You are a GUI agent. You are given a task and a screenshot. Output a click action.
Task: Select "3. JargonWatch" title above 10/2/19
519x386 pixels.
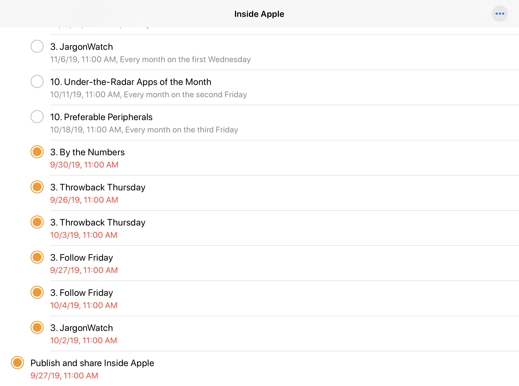click(x=82, y=328)
